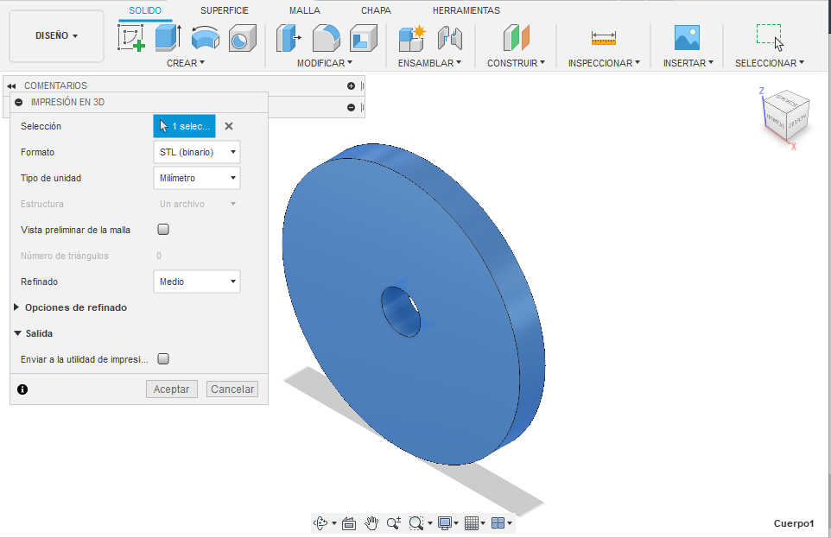This screenshot has width=831, height=538.
Task: Click the info icon in dialog
Action: [x=22, y=389]
